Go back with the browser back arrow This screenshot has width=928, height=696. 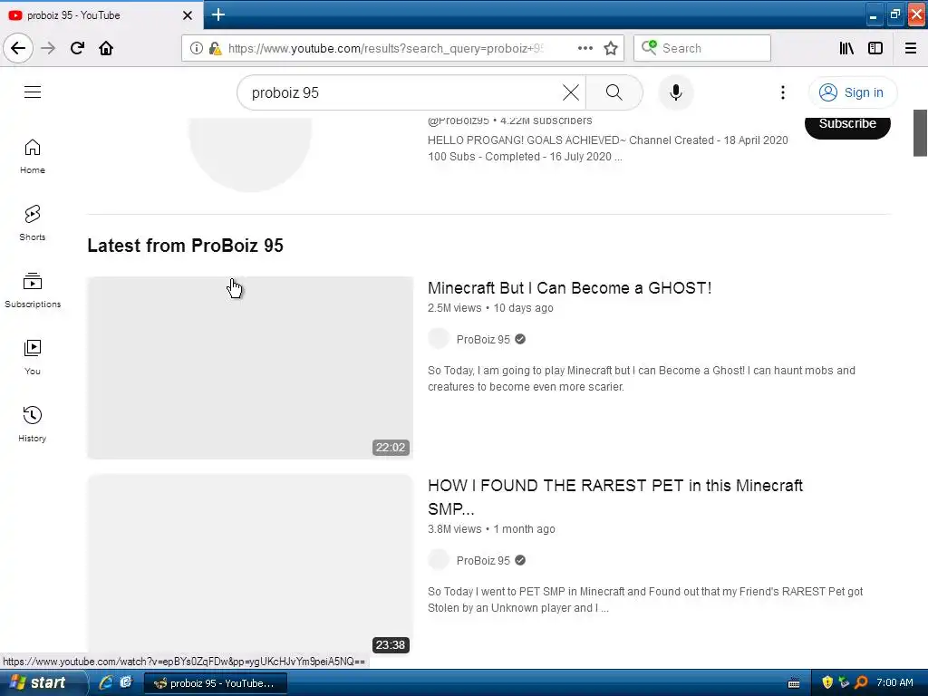click(x=18, y=48)
